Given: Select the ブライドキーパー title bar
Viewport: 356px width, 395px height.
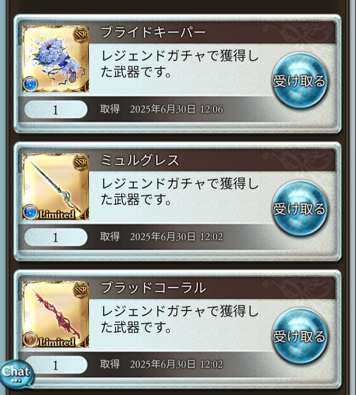Looking at the screenshot, I should click(212, 33).
